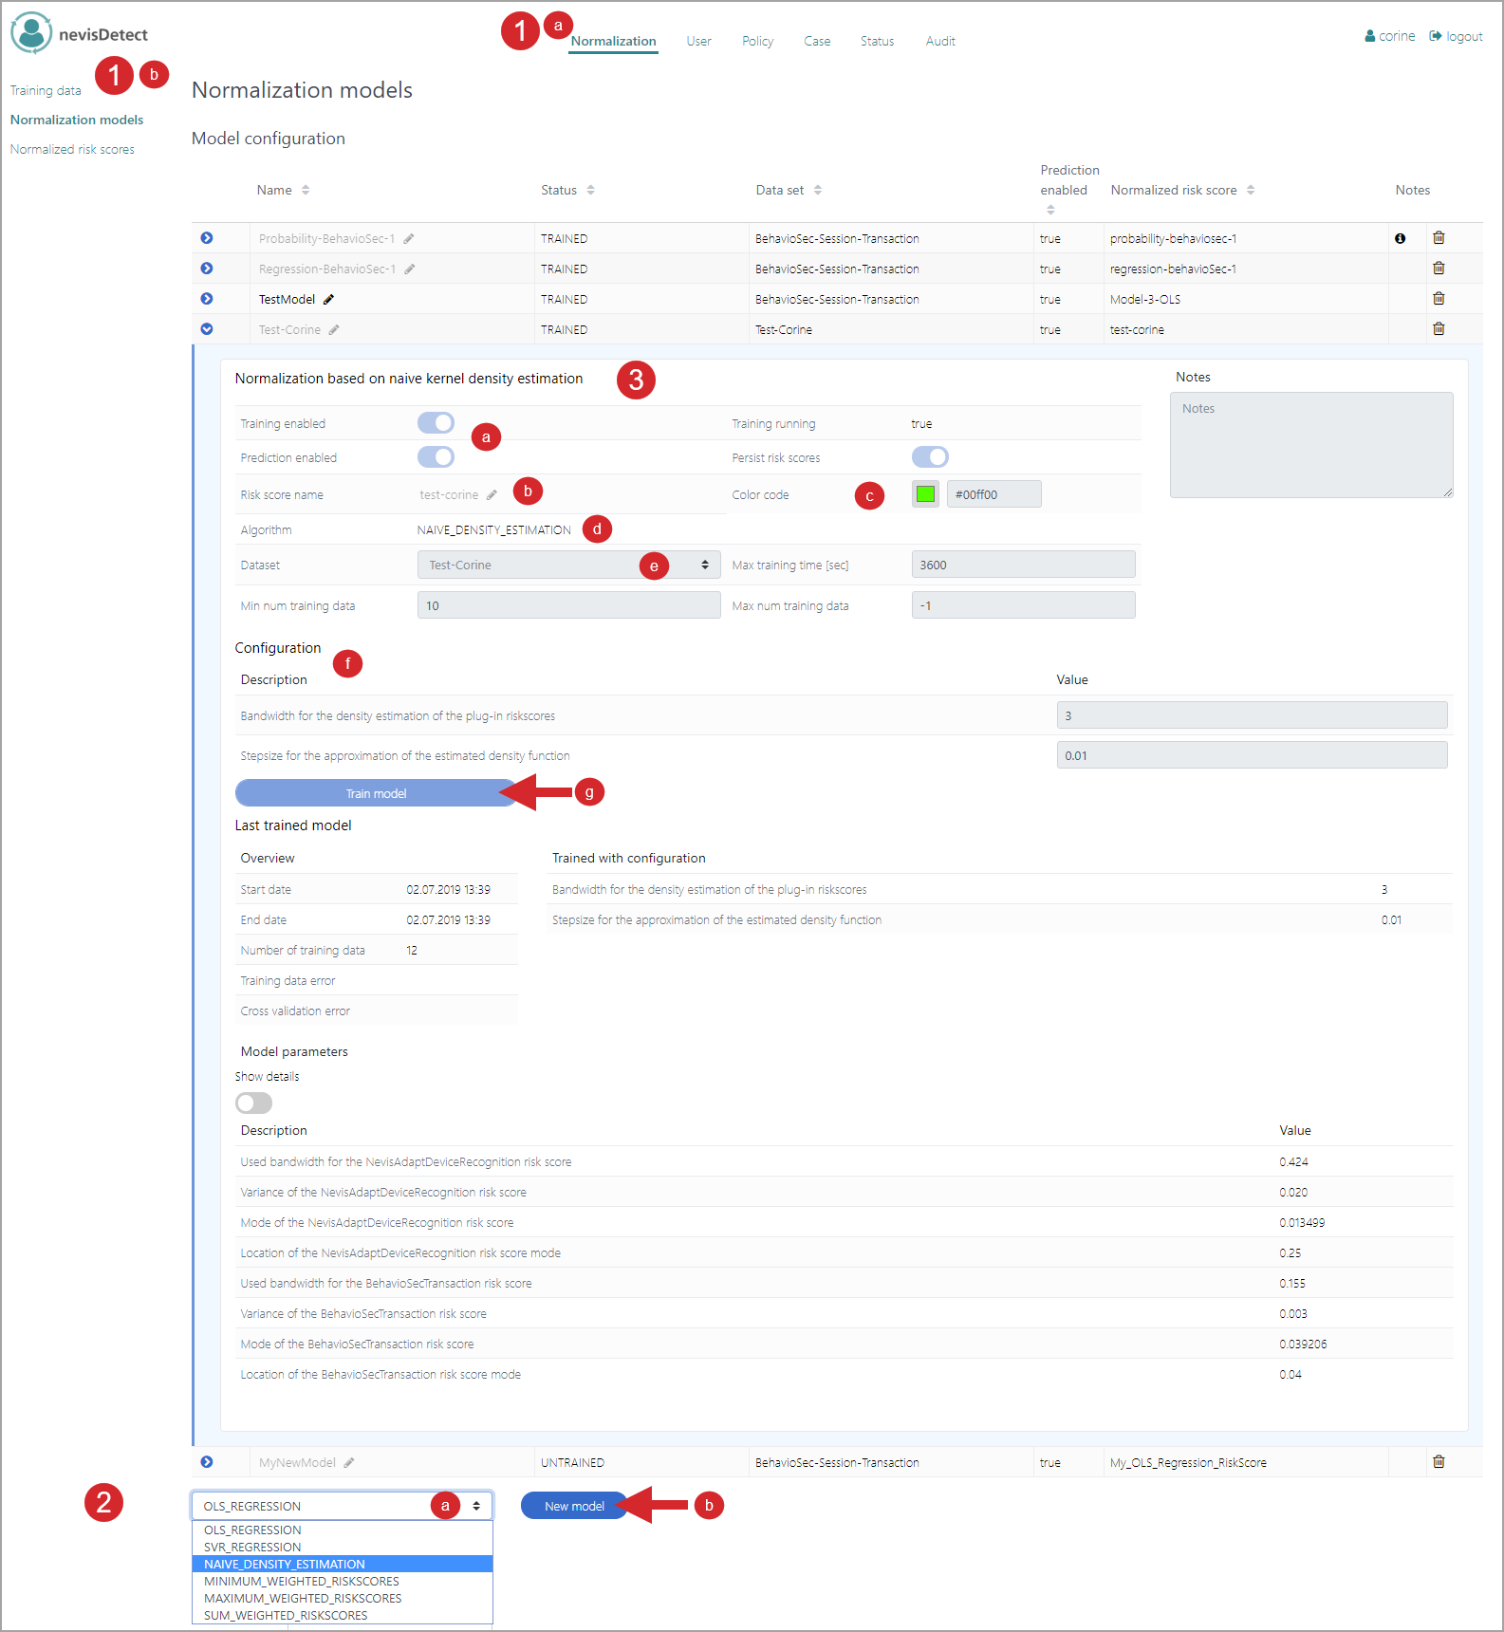Enable the Show details toggle
Screen dimensions: 1504x1632
[253, 1103]
